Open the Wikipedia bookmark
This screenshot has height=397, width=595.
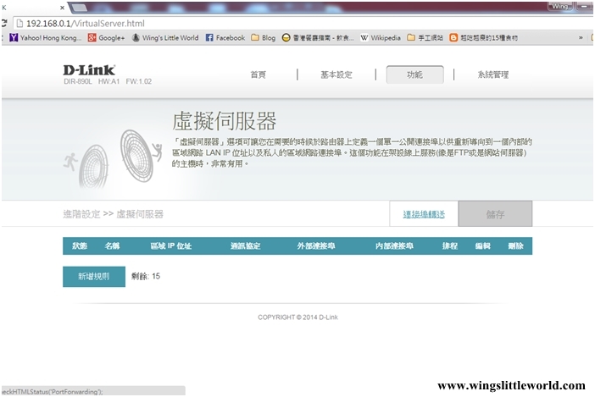click(381, 38)
